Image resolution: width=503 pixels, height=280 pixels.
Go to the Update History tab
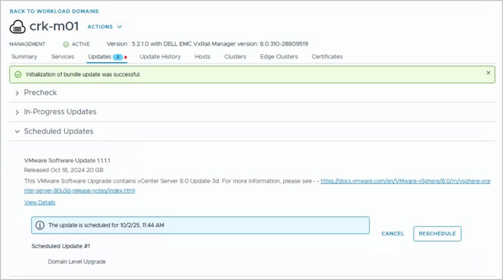pos(160,57)
